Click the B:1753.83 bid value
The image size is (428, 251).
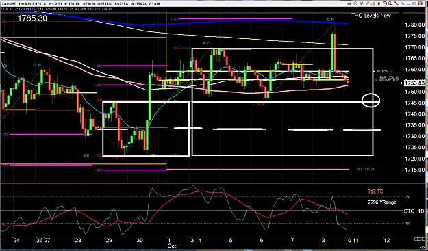tap(122, 4)
